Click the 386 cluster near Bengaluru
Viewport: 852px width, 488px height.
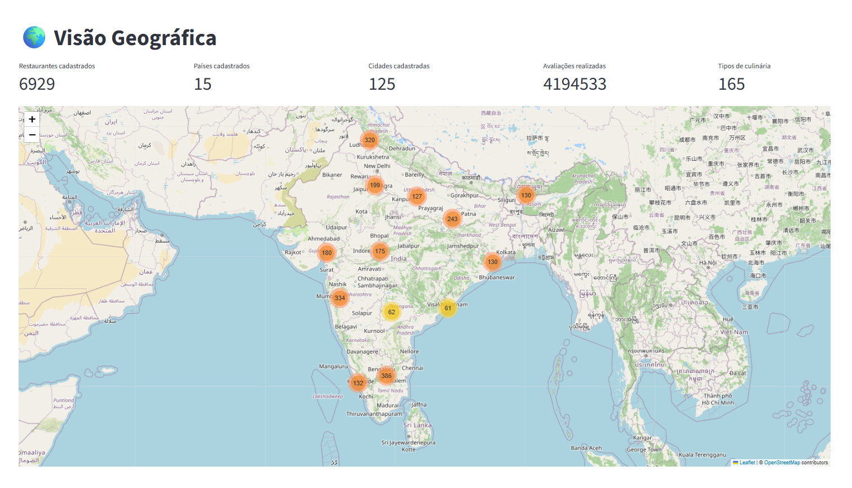tap(386, 376)
